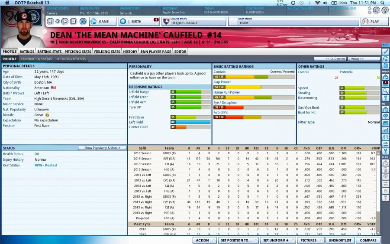This screenshot has height=244, width=390.
Task: Open the help question mark icon
Action: tap(385, 10)
